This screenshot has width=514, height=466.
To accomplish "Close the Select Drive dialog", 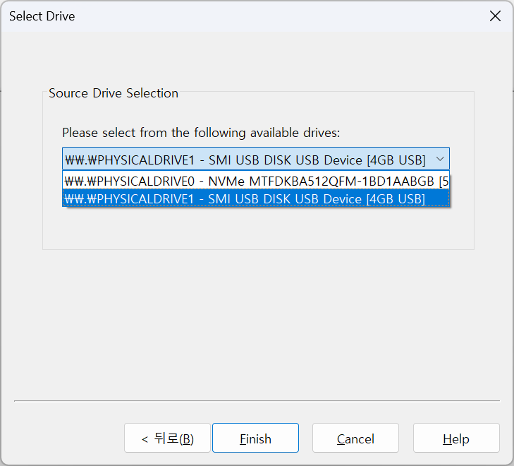I will [x=495, y=16].
